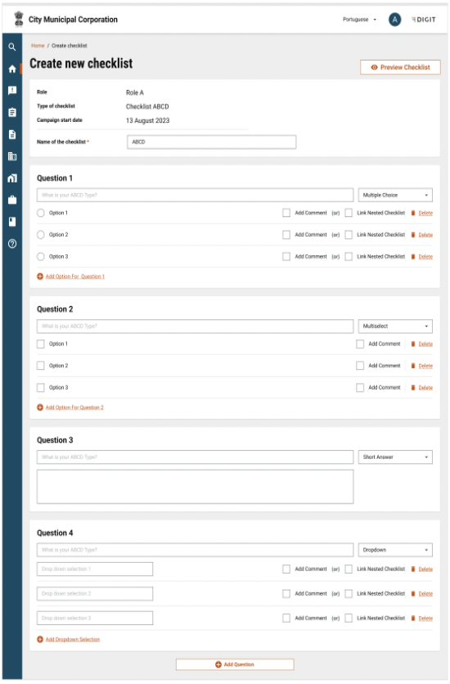Open the clipboard icon in sidebar
Viewport: 450px width, 684px height.
[x=12, y=112]
